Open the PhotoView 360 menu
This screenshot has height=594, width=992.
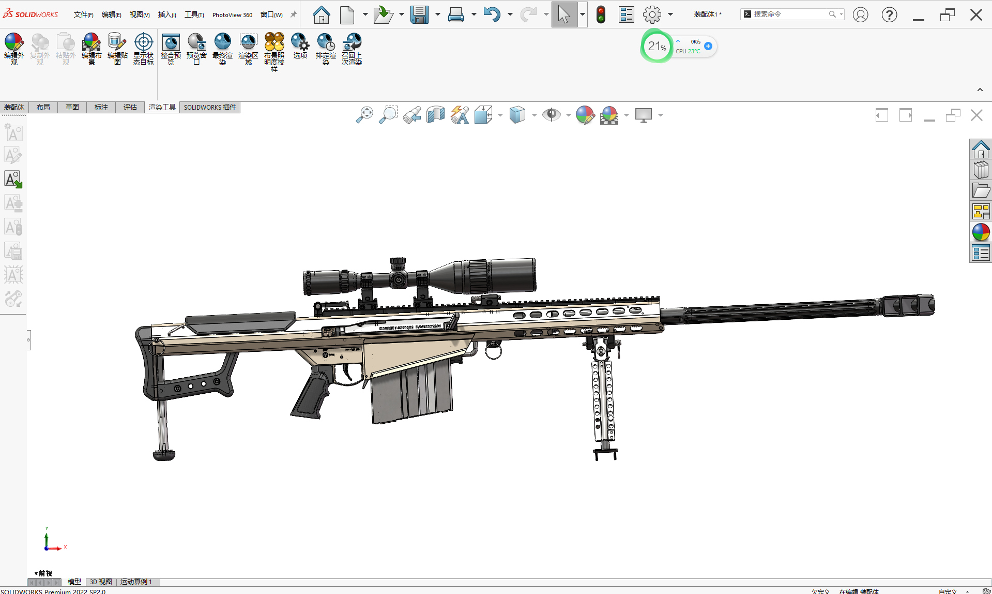pos(232,14)
